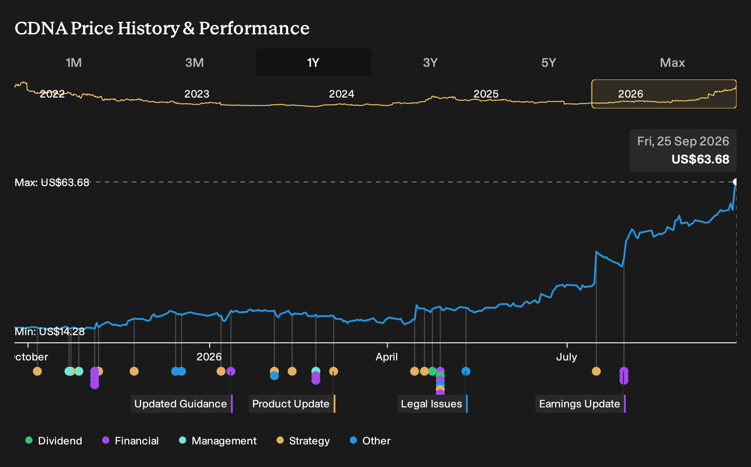Open the Earnings Update event label
Screen dimensions: 751x467
[x=581, y=404]
